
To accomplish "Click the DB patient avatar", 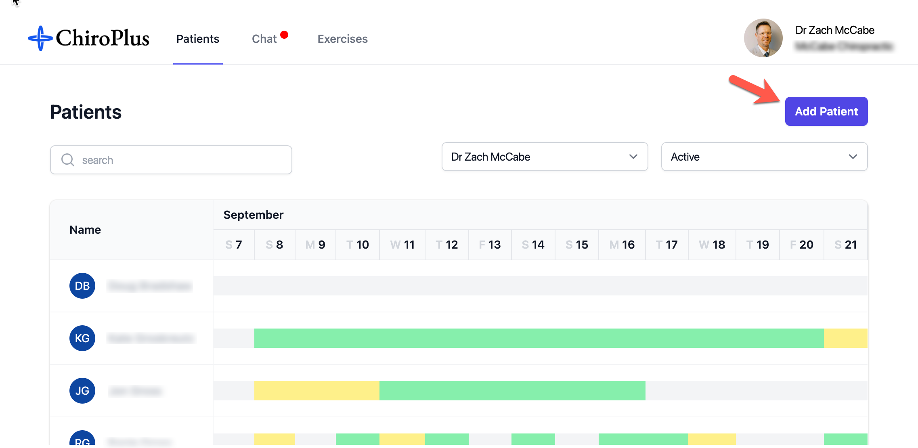I will [x=82, y=286].
